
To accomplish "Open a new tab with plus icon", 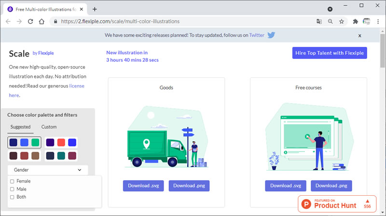I will (x=95, y=9).
